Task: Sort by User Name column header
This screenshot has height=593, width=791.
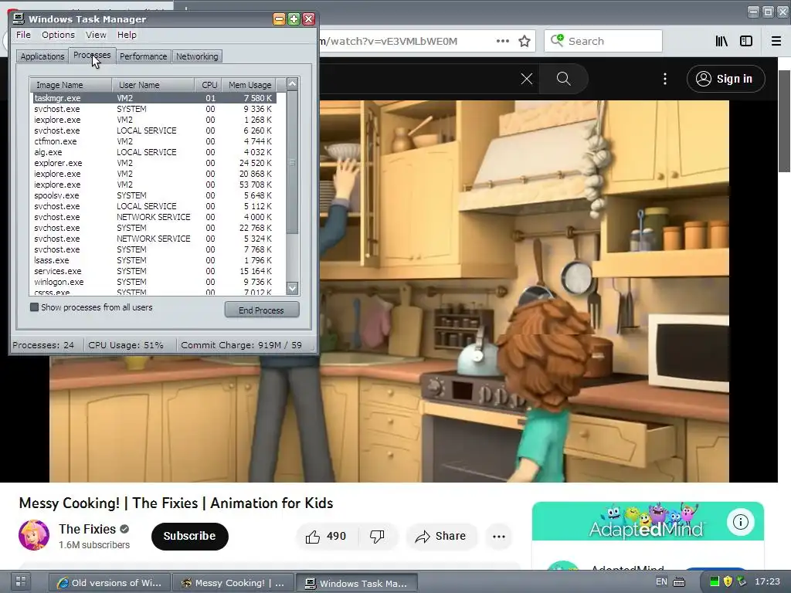Action: 154,85
